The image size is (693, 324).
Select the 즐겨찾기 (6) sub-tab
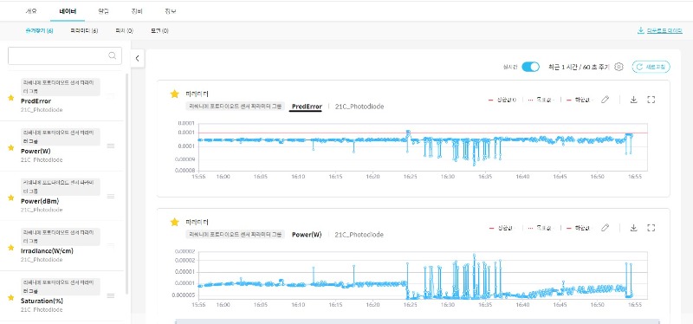[x=39, y=31]
